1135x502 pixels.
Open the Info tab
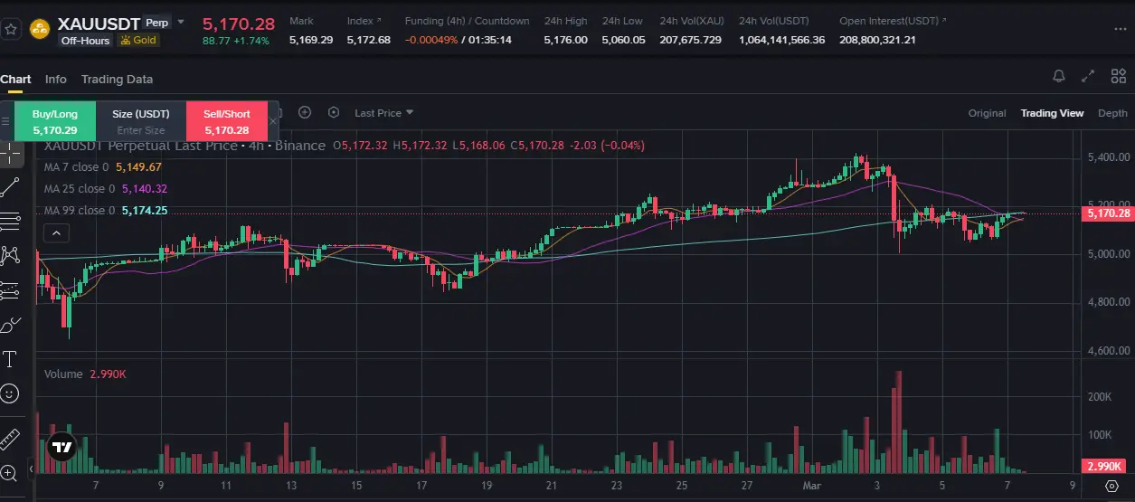point(56,80)
